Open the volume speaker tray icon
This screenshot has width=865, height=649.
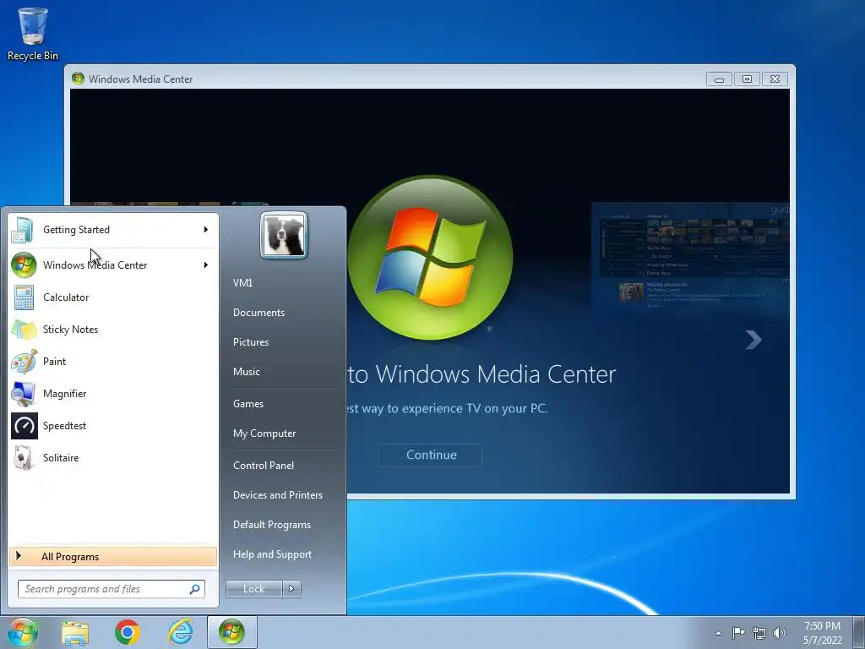pos(780,633)
